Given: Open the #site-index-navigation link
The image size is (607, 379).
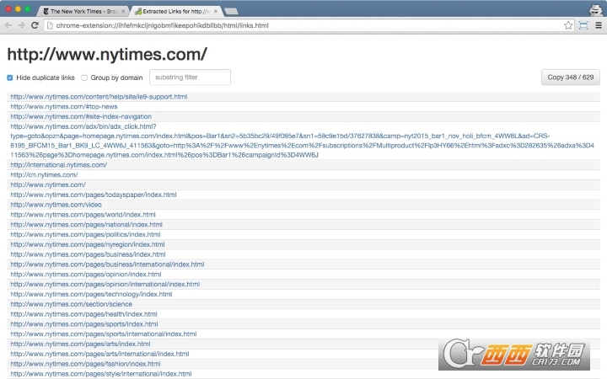Looking at the screenshot, I should (x=81, y=116).
